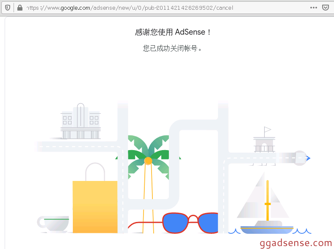
Task: Open the page actions three-dot menu
Action: coord(314,8)
